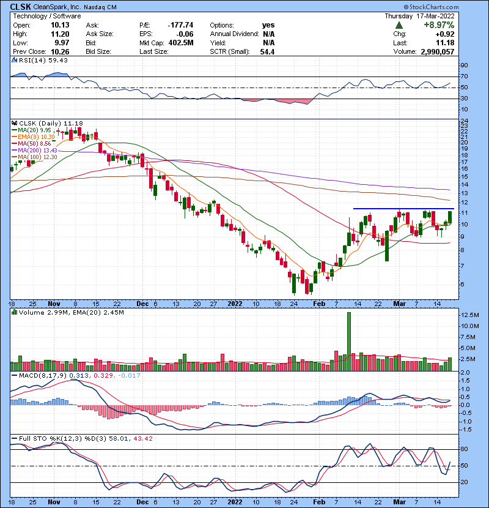Viewport: 489px width, 508px height.
Task: Click the Volume 2.99M, EMA(20) 2.45M label
Action: (71, 312)
